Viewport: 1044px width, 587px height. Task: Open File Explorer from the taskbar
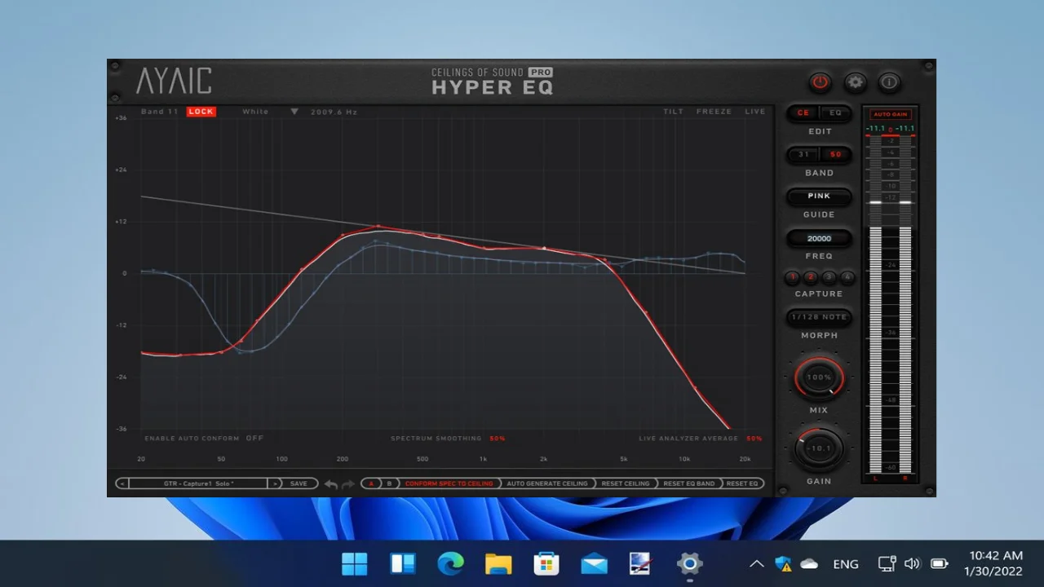click(x=498, y=563)
